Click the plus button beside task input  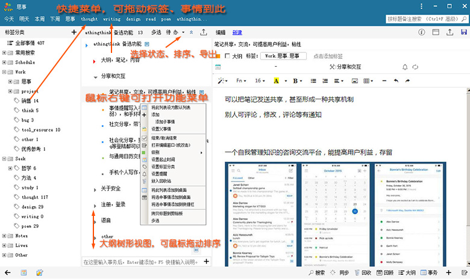click(x=207, y=262)
